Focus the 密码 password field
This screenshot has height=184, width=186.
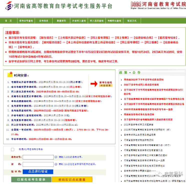click(38, 164)
